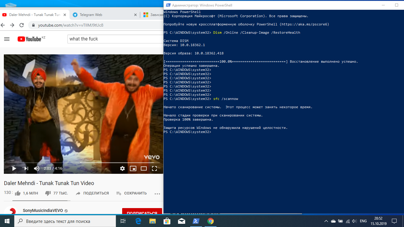The width and height of the screenshot is (404, 227).
Task: Open Microsoft Store from taskbar
Action: 167,221
